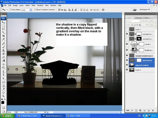Show the hidden Layer 1 layer
Viewport: 158px width, 118px height.
pos(127,29)
